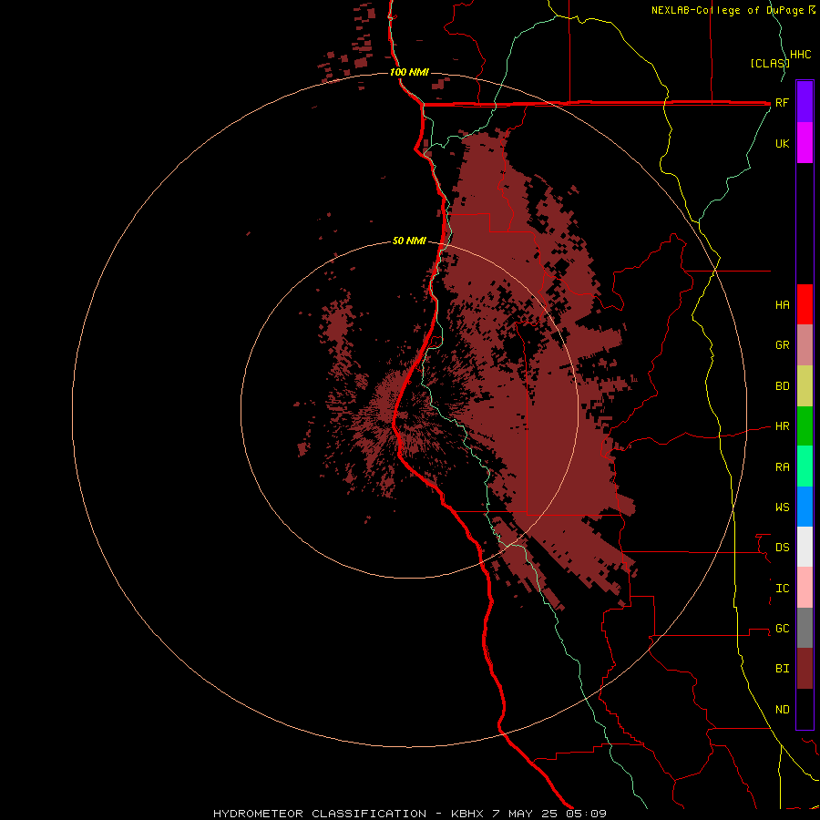Click the BI dark red legend swatch
The width and height of the screenshot is (820, 820).
coord(805,669)
